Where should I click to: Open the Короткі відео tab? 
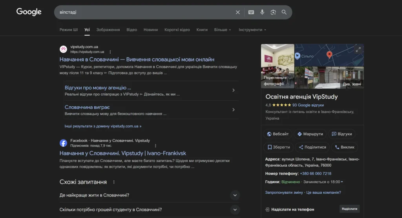pos(177,30)
